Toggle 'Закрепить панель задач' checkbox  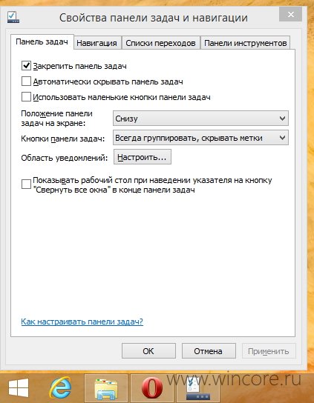click(x=26, y=66)
